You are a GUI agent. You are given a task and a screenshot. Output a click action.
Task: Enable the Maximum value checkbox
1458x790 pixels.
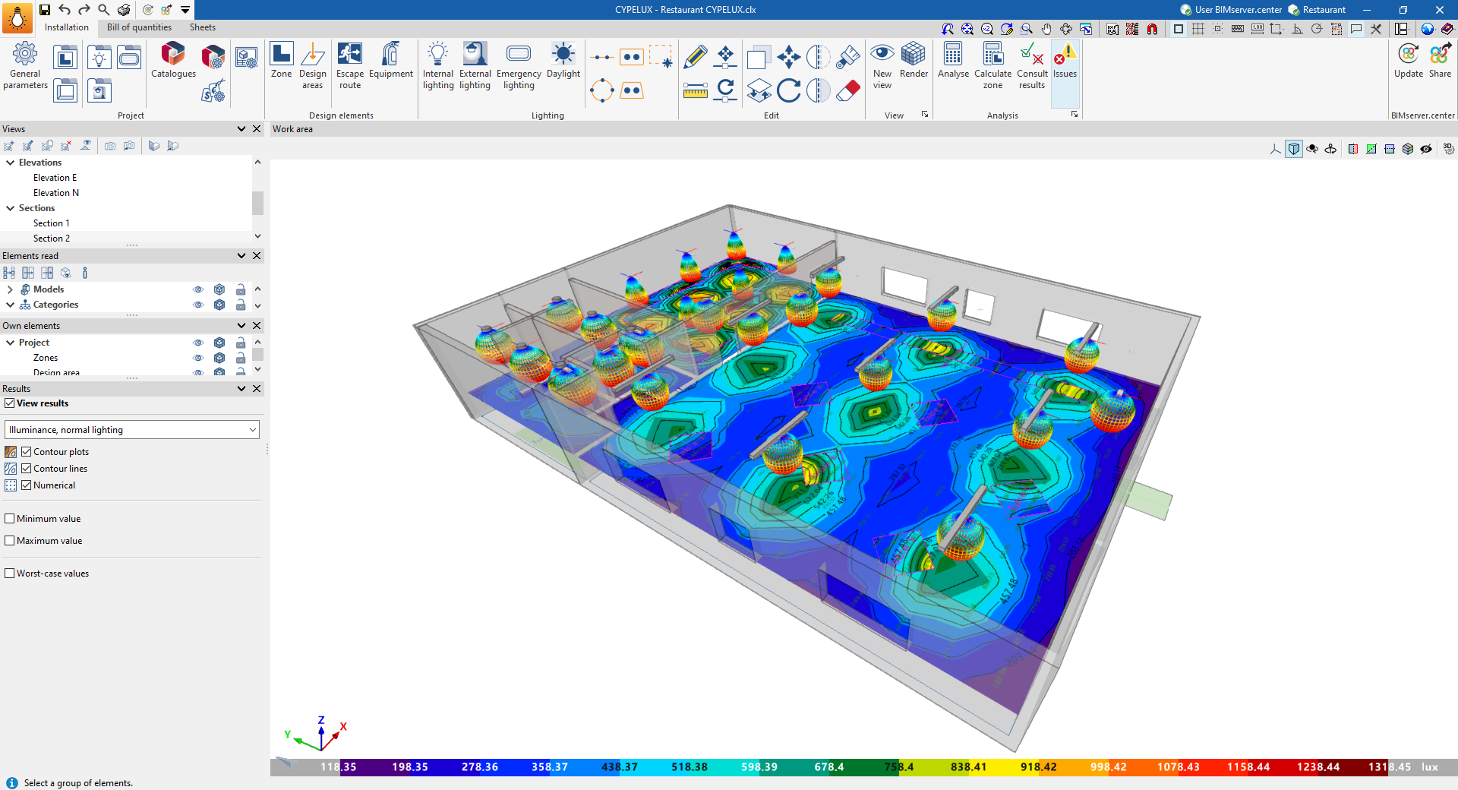(x=10, y=541)
